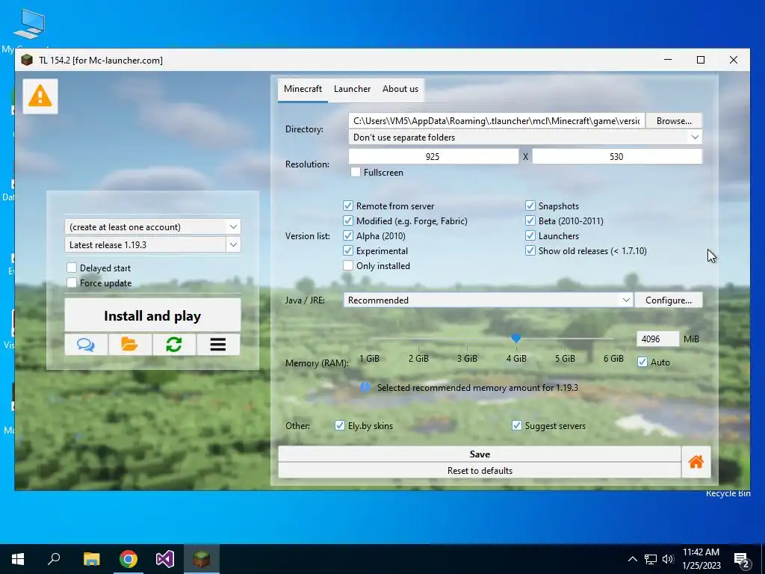Viewport: 765px width, 574px height.
Task: Toggle Ely.by skins checkbox
Action: (x=340, y=425)
